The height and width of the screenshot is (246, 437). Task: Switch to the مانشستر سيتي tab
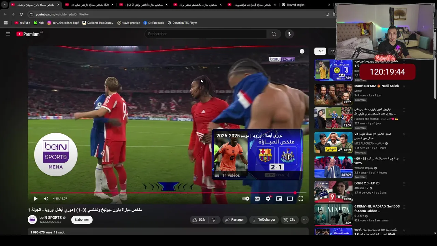pyautogui.click(x=198, y=5)
